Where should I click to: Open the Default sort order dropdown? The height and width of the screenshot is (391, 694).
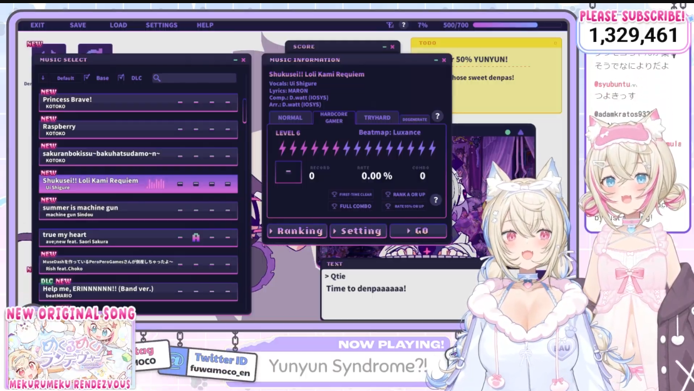coord(66,78)
